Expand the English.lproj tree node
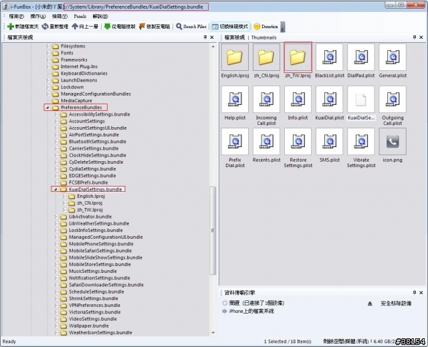 pyautogui.click(x=64, y=196)
